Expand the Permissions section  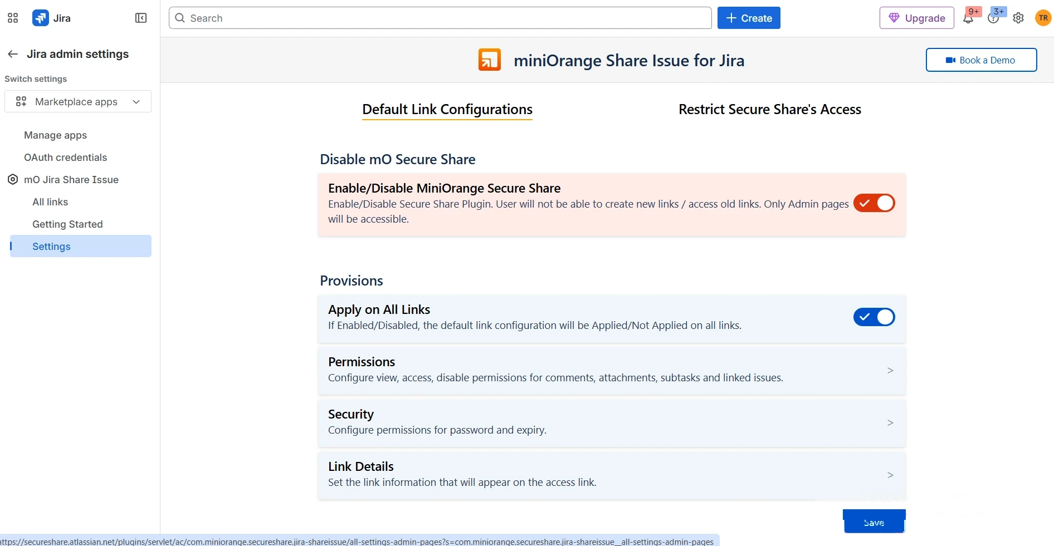point(612,370)
